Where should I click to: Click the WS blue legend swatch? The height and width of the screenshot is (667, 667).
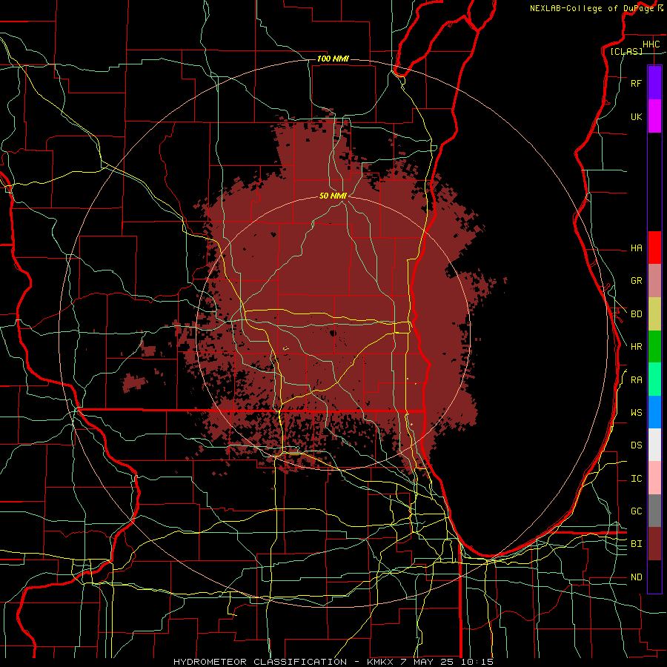pos(654,412)
